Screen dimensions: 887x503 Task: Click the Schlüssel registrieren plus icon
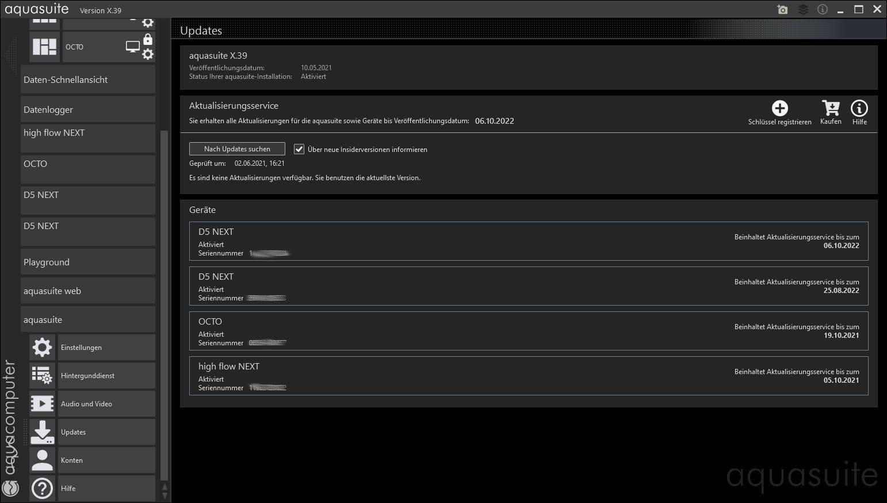[x=779, y=108]
